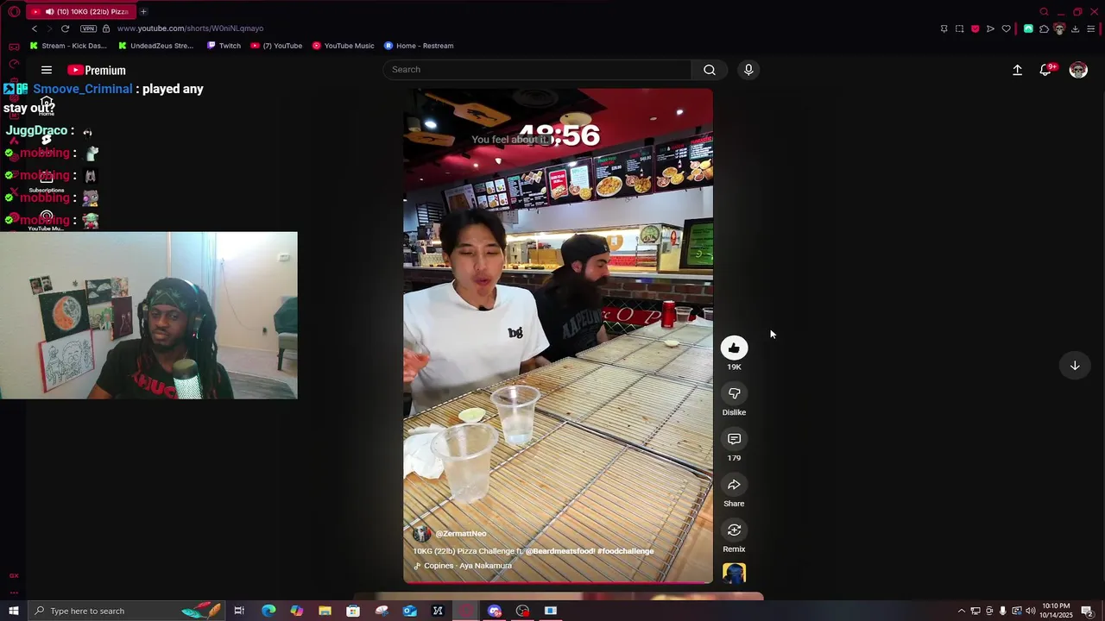Open browser downloads panel
1105x621 pixels.
point(1075,28)
